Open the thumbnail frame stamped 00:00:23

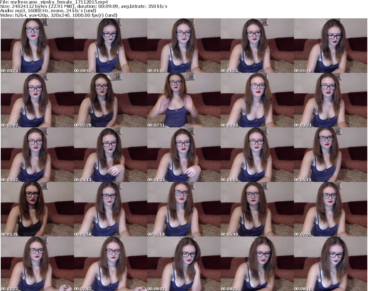[x=37, y=46]
